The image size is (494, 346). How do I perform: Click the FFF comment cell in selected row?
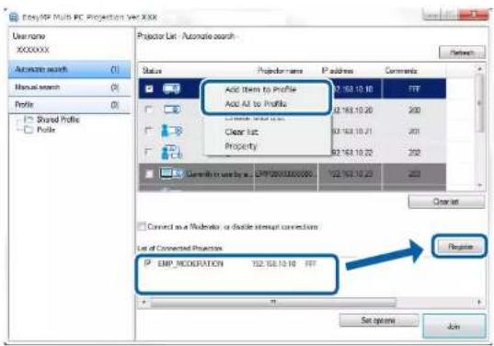(x=414, y=89)
